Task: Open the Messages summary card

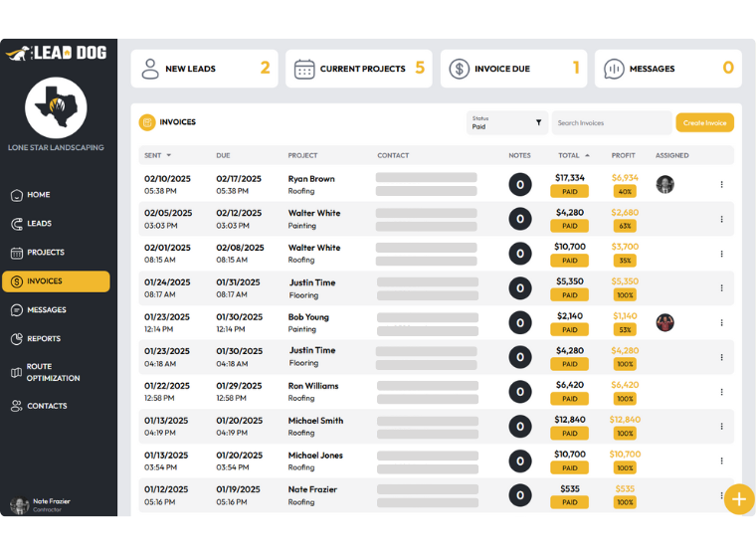Action: 668,69
